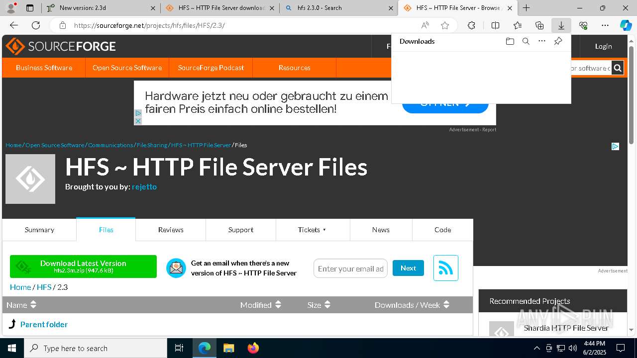Viewport: 637px width, 358px height.
Task: Open the News tab
Action: [x=381, y=230]
